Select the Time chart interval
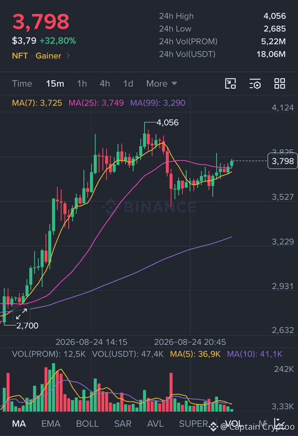Screen dimensions: 298x436 click(22, 83)
